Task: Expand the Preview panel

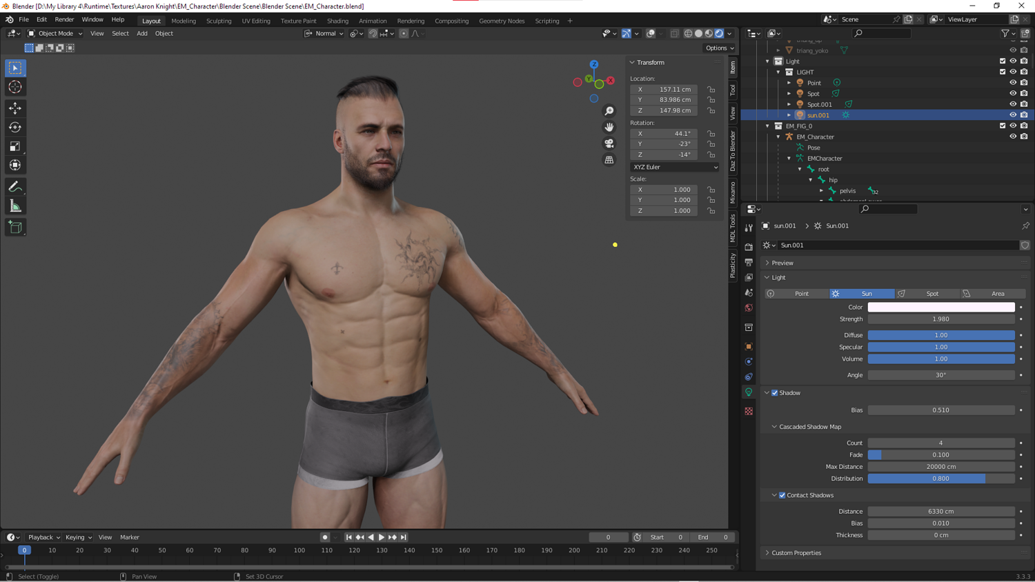Action: 782,263
